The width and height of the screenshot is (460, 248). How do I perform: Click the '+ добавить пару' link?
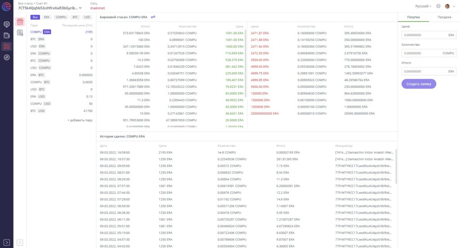coord(80,120)
